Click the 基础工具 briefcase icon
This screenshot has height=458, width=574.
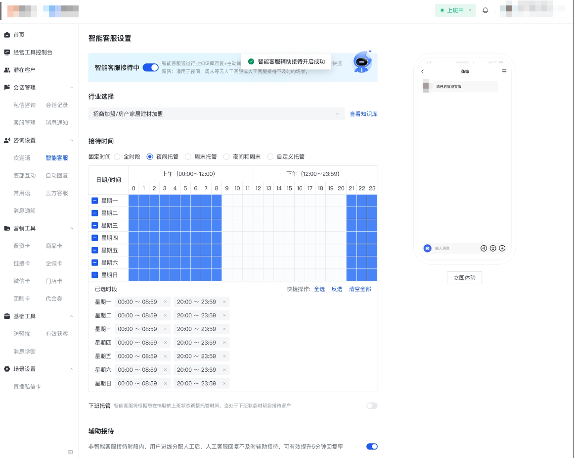pyautogui.click(x=7, y=316)
